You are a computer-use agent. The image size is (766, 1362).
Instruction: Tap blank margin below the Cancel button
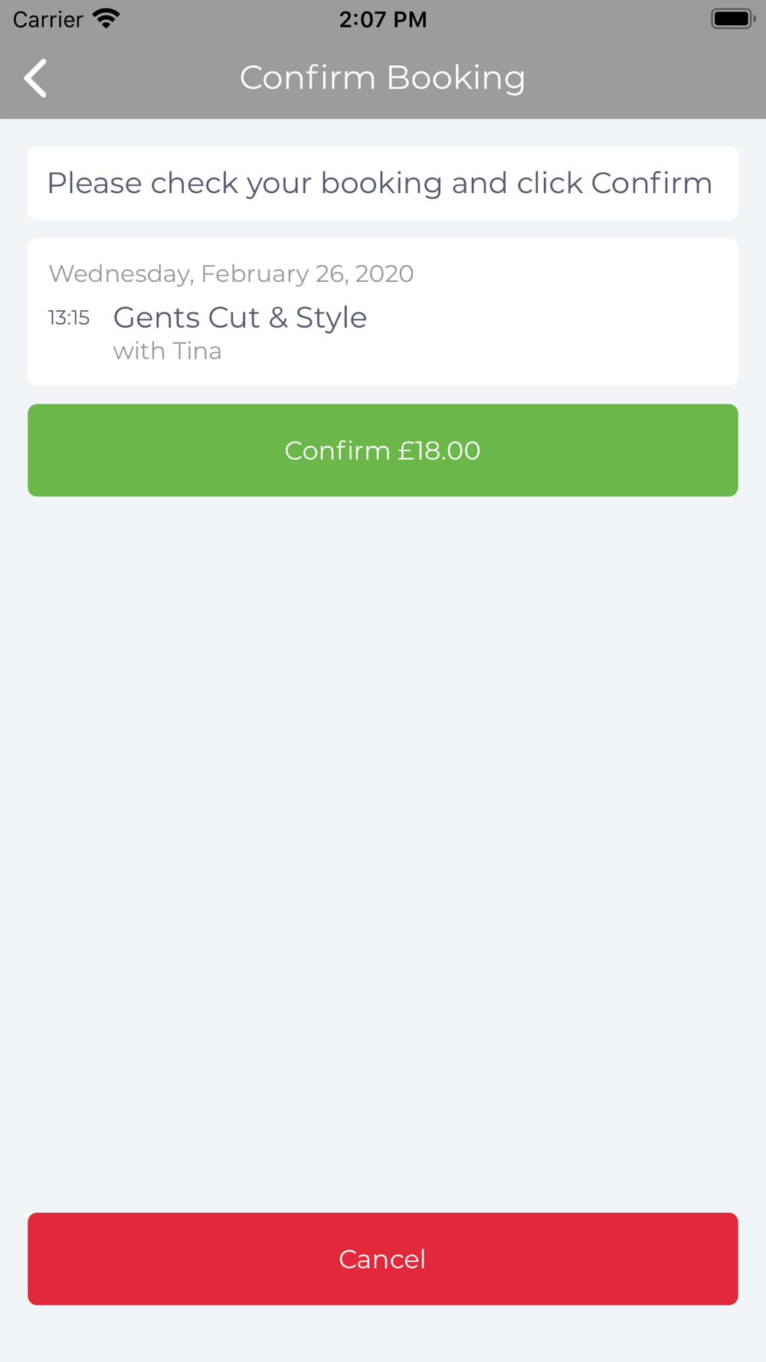[383, 1334]
